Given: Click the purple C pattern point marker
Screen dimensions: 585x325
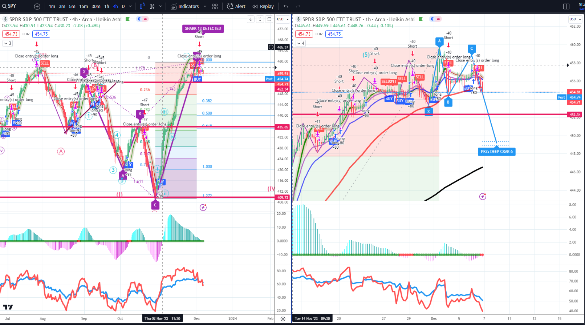Looking at the screenshot, I should [x=155, y=205].
